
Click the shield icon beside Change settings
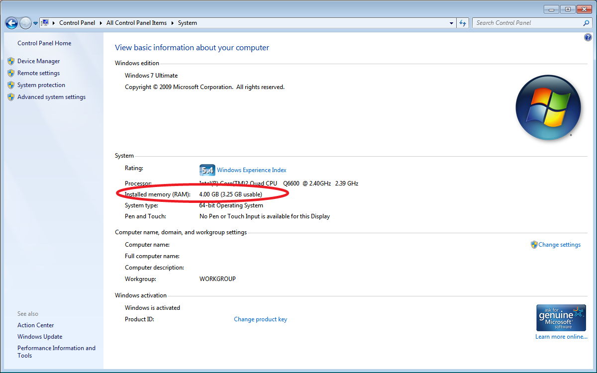(534, 245)
